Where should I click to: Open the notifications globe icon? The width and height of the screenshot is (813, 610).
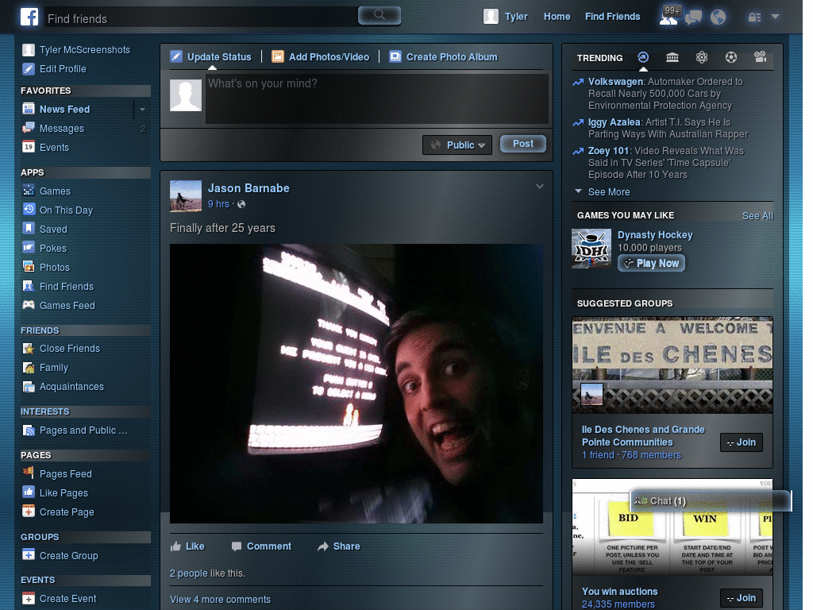[718, 17]
